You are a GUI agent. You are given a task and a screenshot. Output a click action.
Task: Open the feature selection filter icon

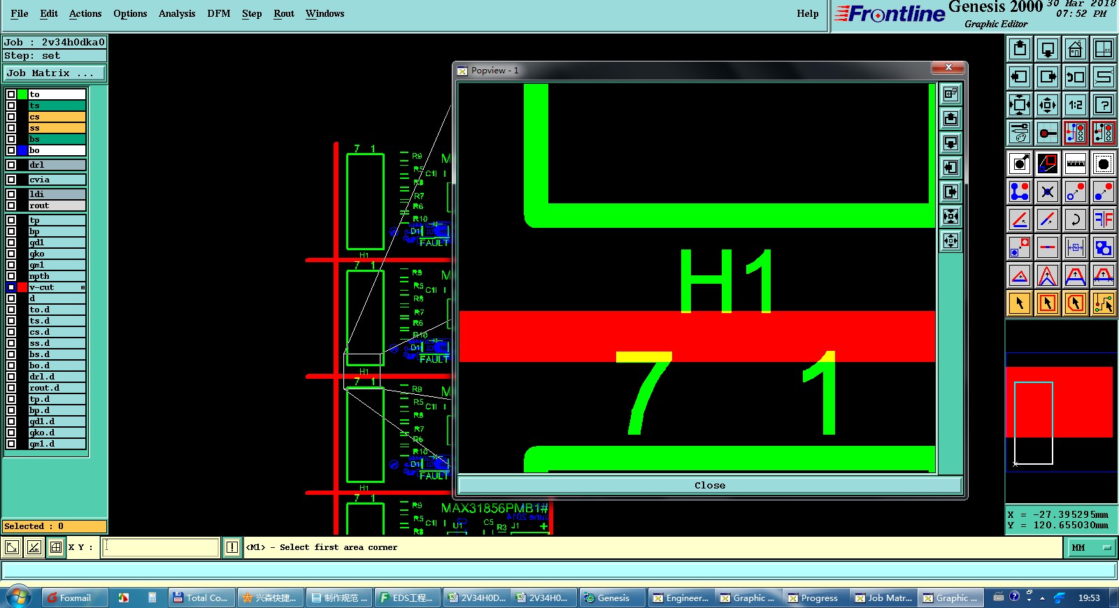1020,164
